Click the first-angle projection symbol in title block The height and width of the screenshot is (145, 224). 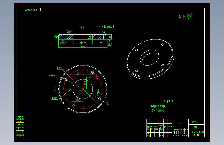coord(196,135)
